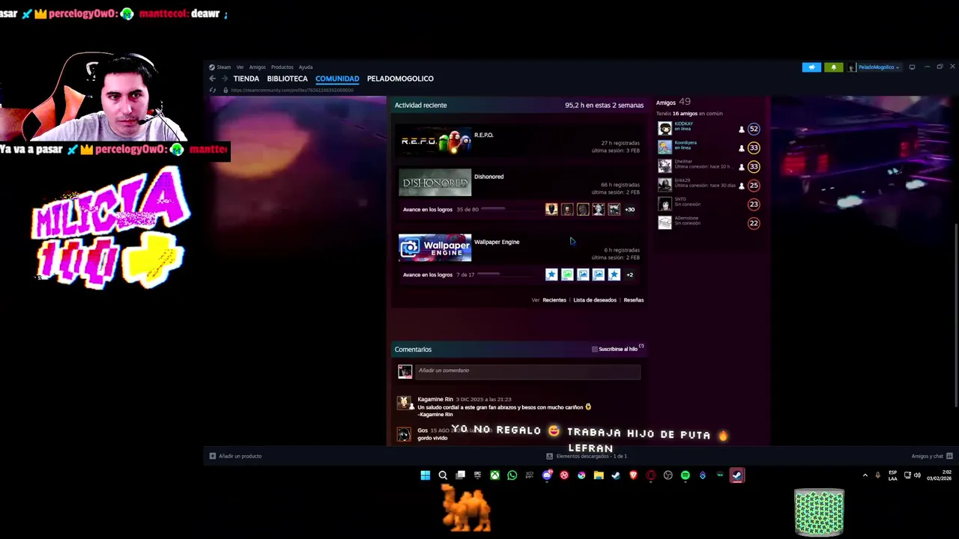Viewport: 959px width, 539px height.
Task: Open the green notifications bell
Action: (833, 67)
